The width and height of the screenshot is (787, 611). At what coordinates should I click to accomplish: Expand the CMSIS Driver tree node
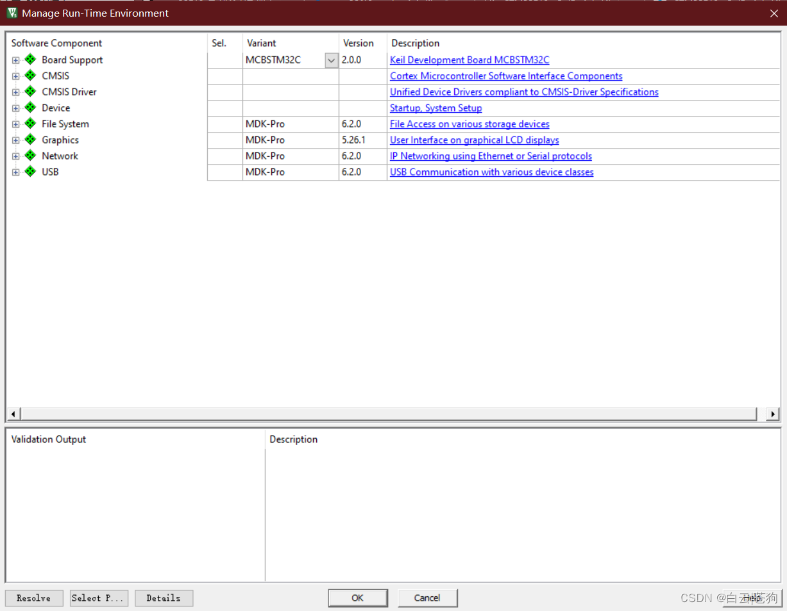tap(15, 92)
